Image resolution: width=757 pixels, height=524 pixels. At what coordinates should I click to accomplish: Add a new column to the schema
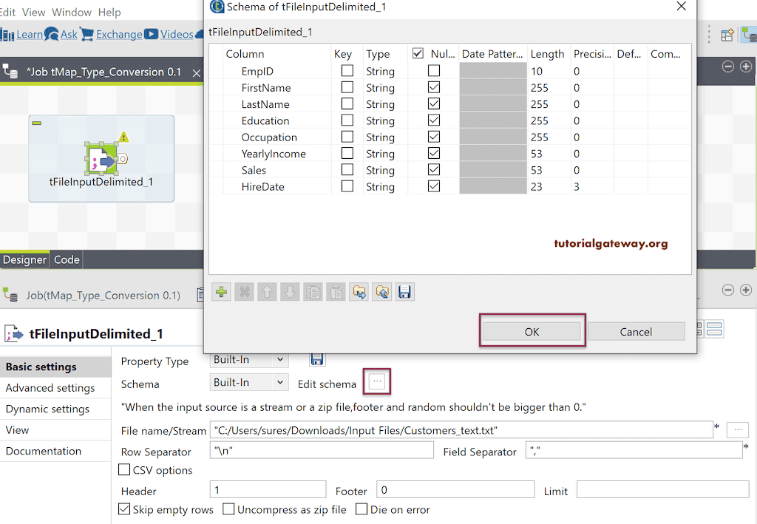point(220,291)
